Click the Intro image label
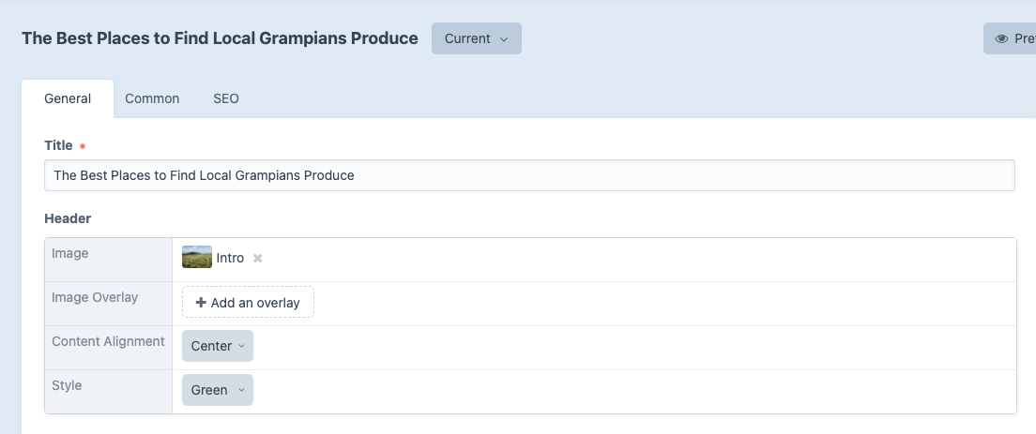 coord(230,258)
